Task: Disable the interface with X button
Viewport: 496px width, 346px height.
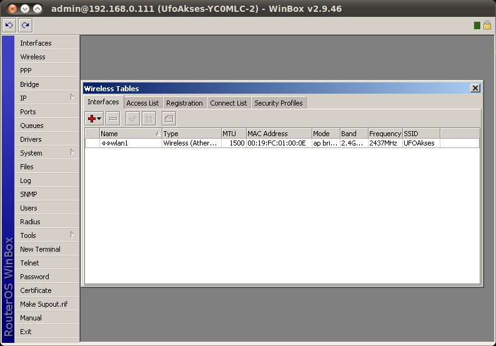Action: (149, 119)
